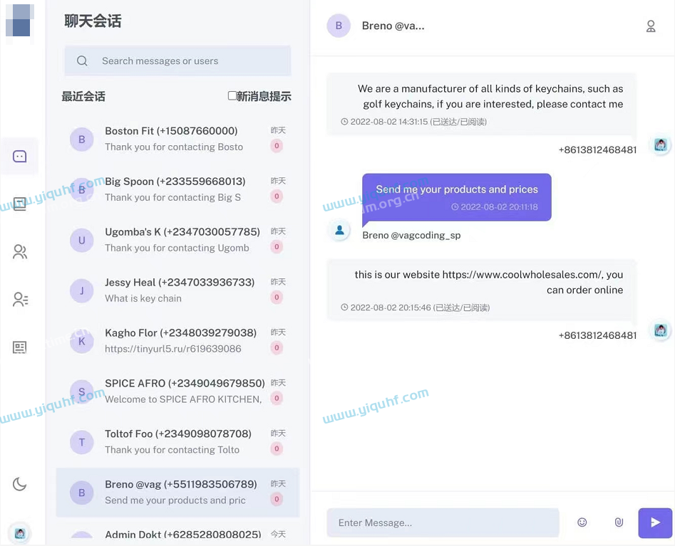
Task: Open the chat conversations sidebar icon
Action: pos(19,157)
